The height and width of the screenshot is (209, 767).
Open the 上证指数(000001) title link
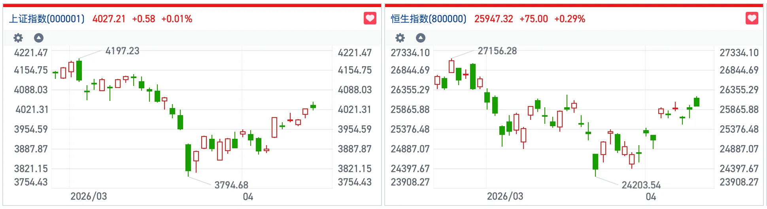[x=47, y=19]
